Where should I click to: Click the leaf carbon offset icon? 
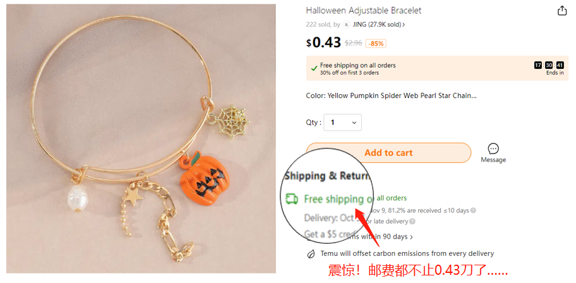tap(311, 253)
